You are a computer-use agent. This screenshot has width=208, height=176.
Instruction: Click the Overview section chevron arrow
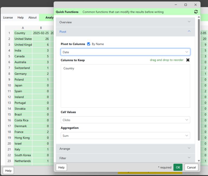pyautogui.click(x=189, y=22)
